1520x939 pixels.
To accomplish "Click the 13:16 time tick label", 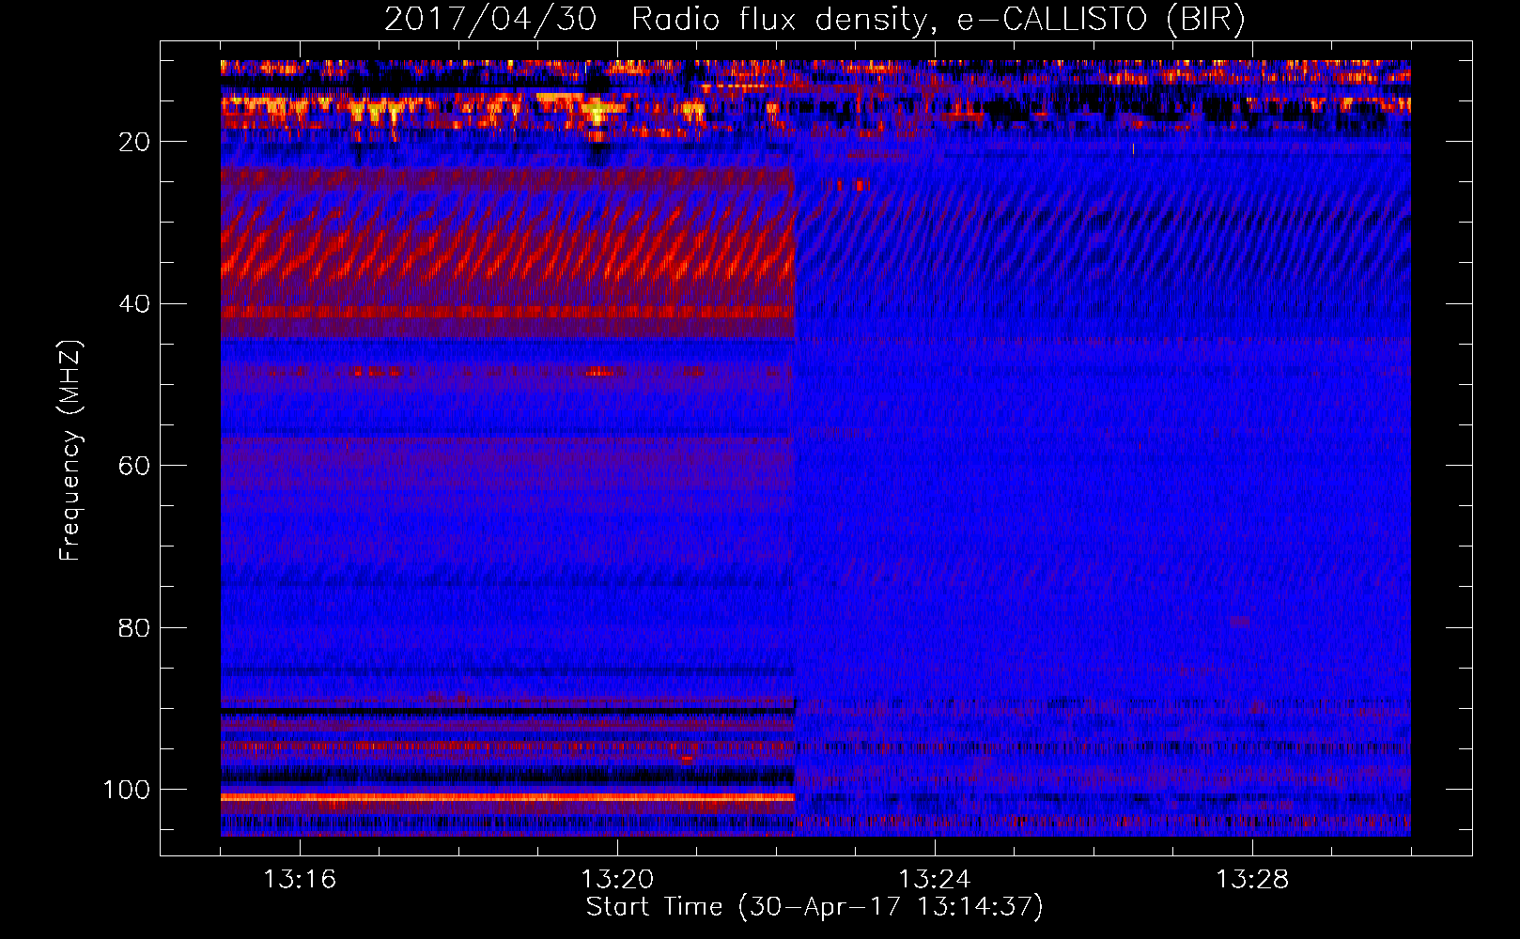I will (x=300, y=880).
